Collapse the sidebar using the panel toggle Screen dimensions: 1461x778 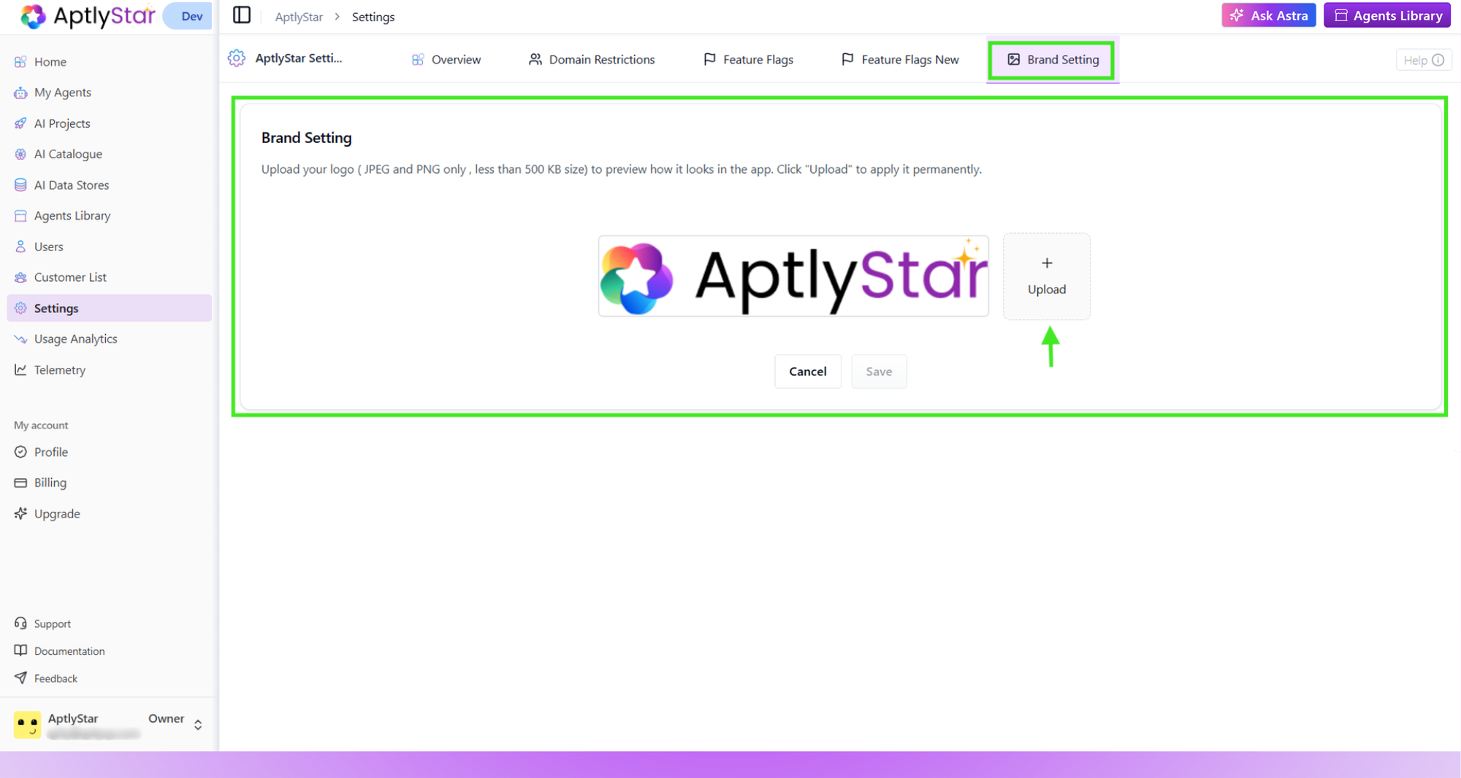coord(241,15)
